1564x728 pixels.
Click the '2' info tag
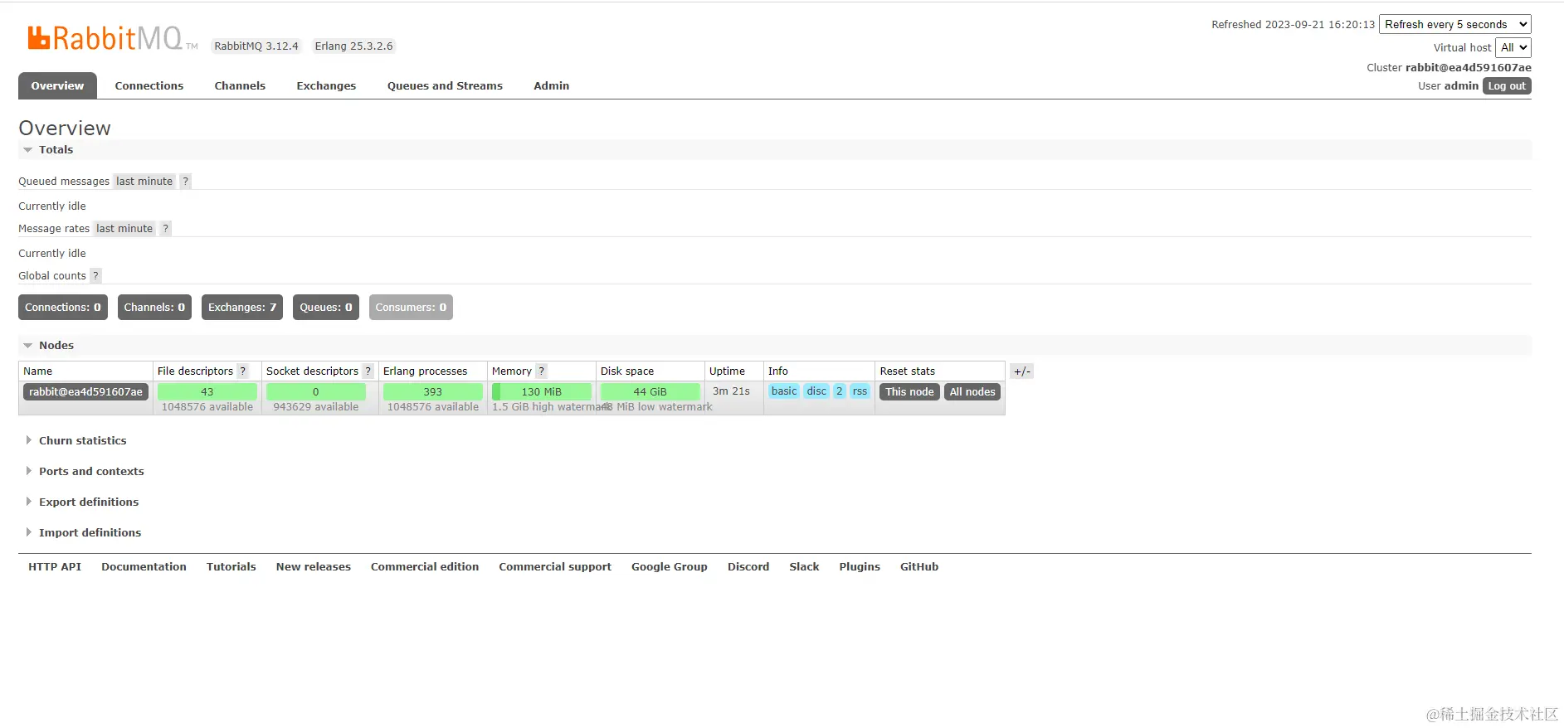click(x=840, y=391)
